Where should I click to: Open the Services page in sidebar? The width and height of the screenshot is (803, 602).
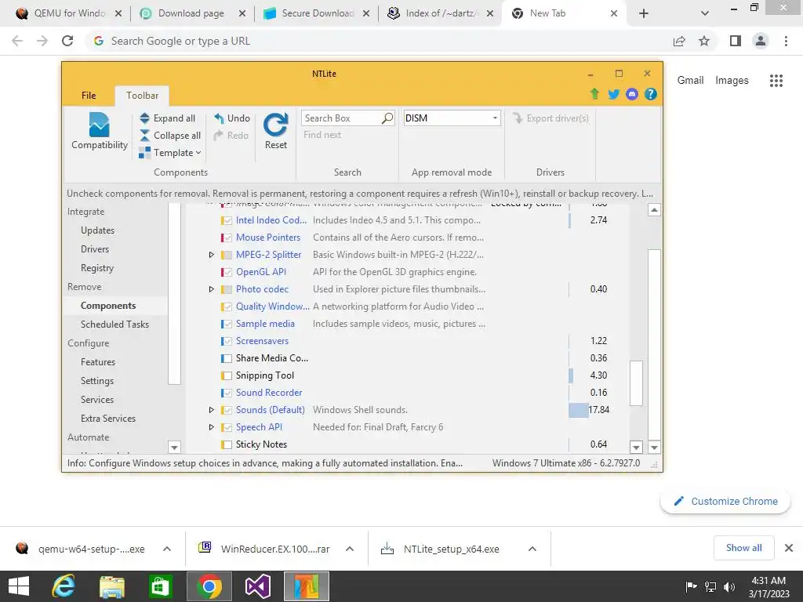point(96,400)
